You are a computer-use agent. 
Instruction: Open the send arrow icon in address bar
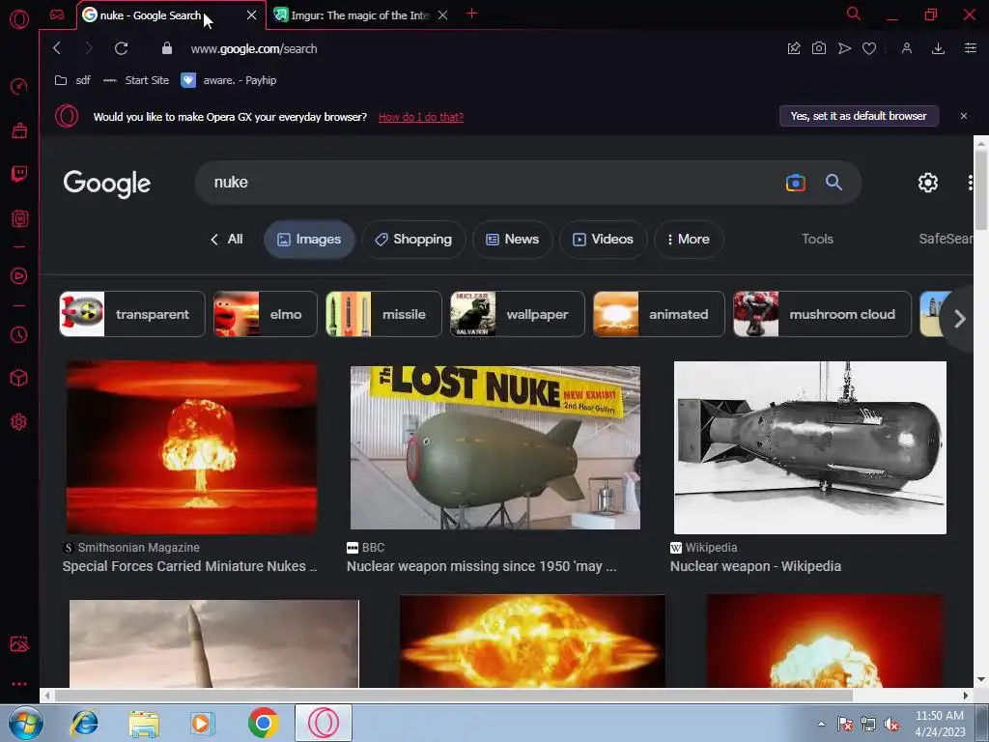844,48
